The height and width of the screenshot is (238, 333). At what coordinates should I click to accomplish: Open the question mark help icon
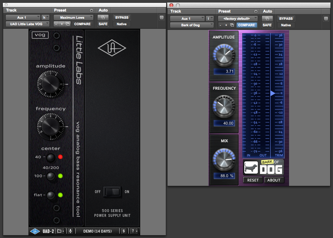[133, 231]
